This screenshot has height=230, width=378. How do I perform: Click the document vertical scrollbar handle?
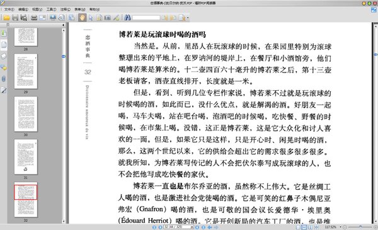[x=375, y=55]
